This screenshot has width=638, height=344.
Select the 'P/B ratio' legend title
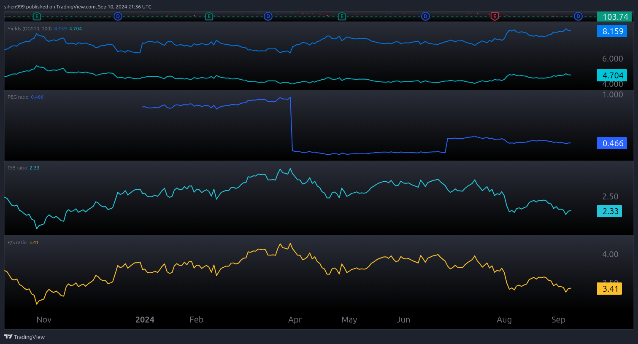17,168
